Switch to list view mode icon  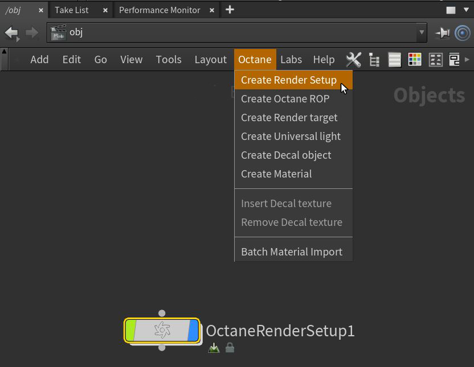click(x=394, y=59)
